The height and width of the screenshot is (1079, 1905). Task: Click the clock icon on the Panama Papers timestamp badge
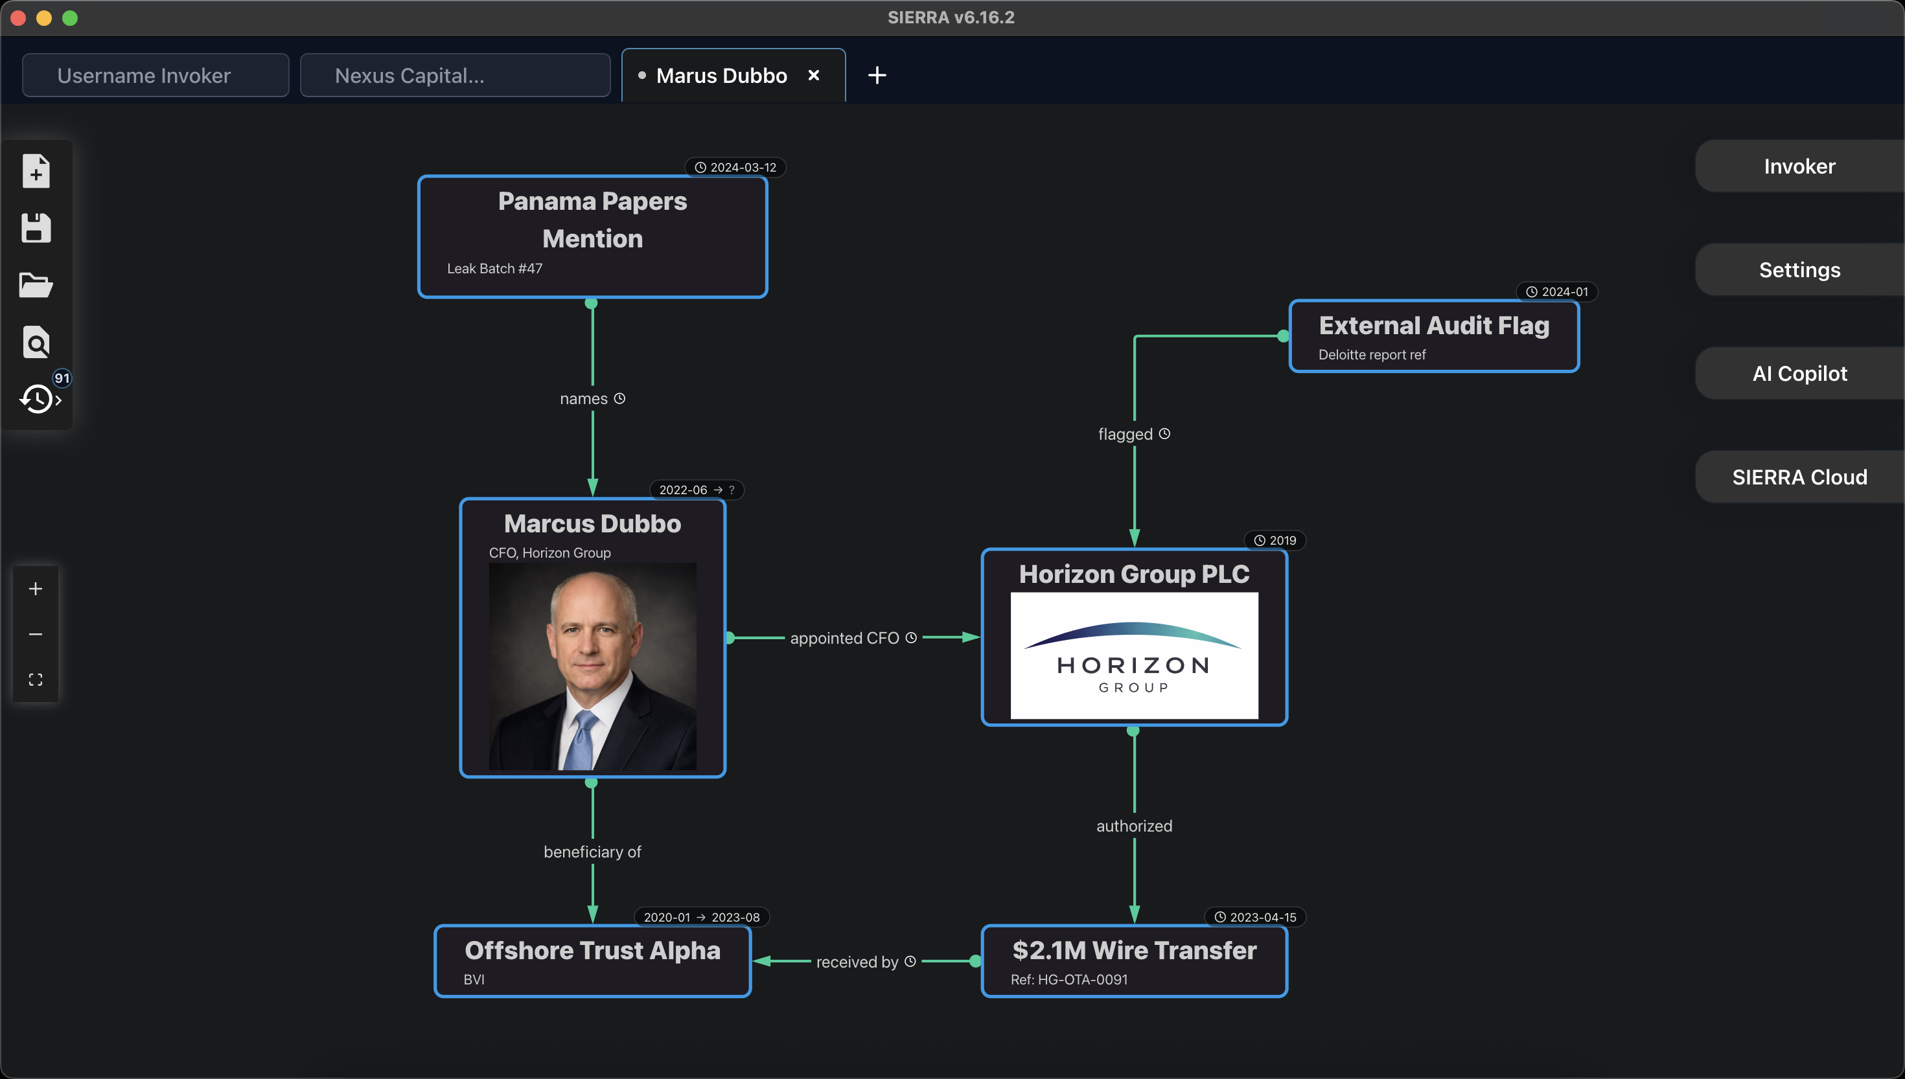coord(699,166)
